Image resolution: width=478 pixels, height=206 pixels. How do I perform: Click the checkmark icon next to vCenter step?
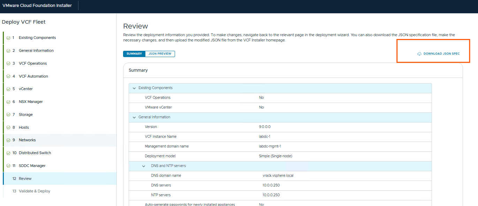tap(8, 89)
